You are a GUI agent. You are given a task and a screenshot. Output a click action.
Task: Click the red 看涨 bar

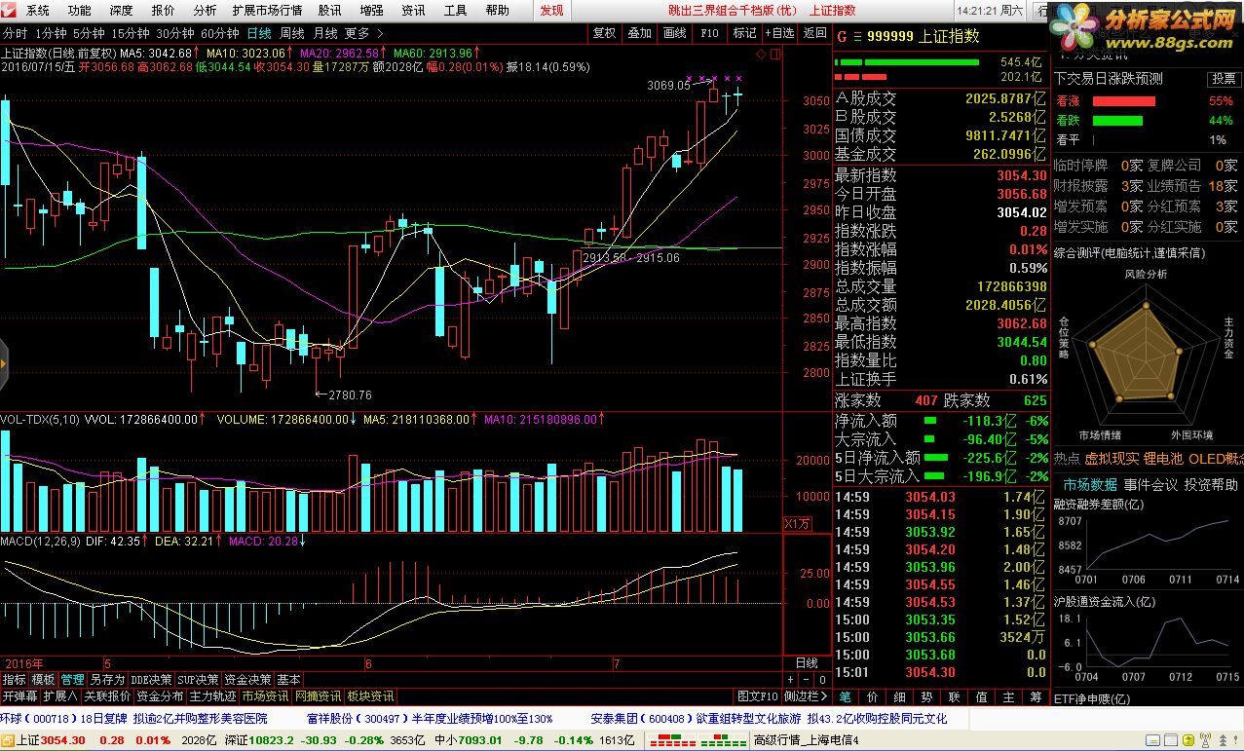pos(1123,101)
